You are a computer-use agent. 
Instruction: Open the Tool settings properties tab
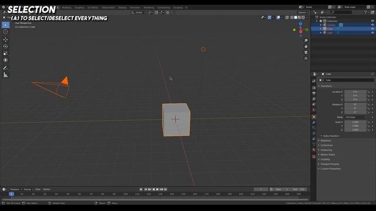tap(314, 81)
